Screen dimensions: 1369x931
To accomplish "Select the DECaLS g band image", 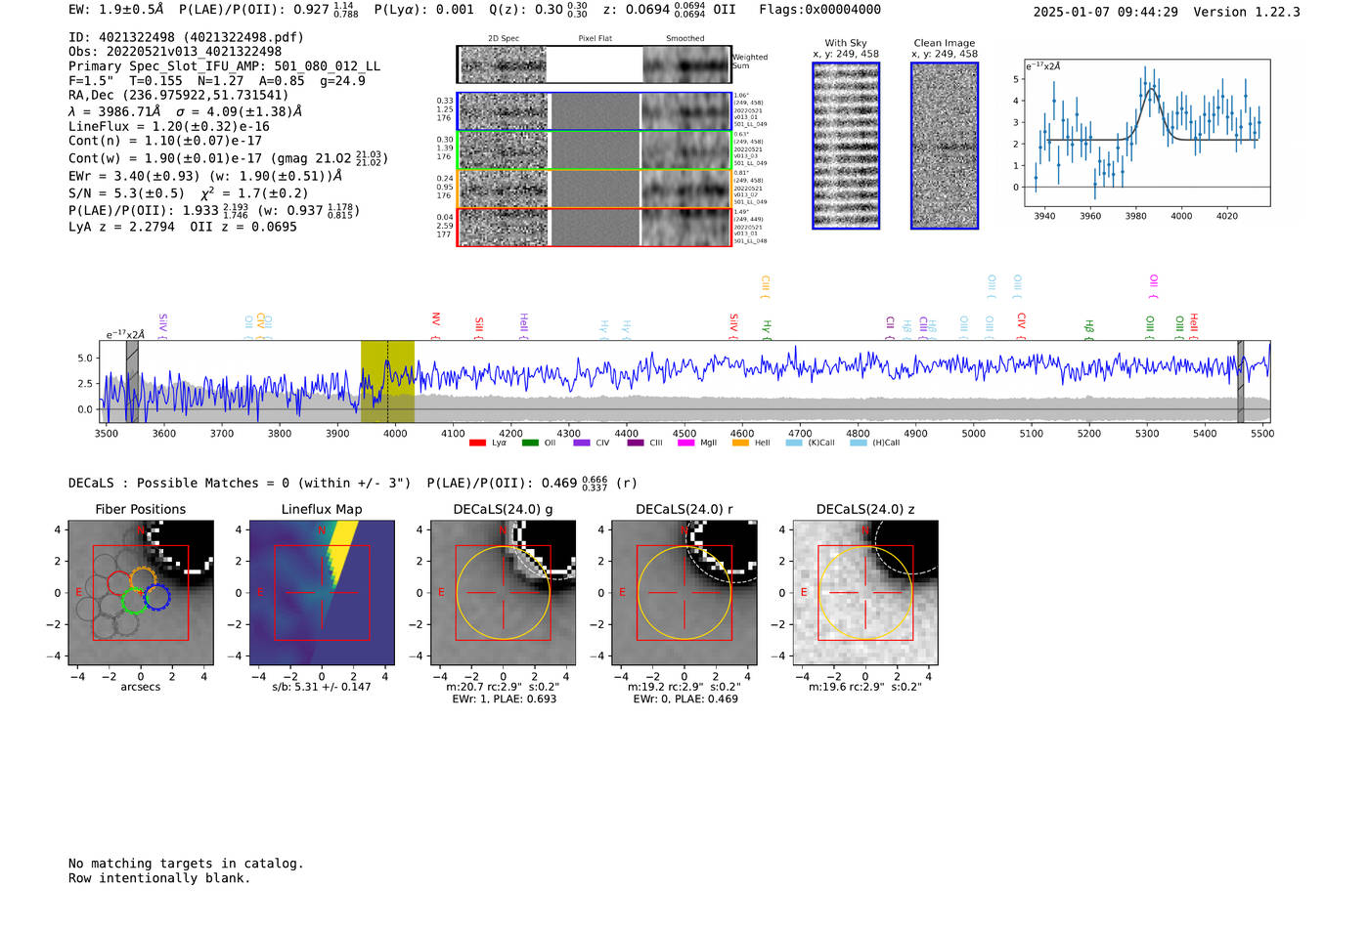I will click(503, 593).
